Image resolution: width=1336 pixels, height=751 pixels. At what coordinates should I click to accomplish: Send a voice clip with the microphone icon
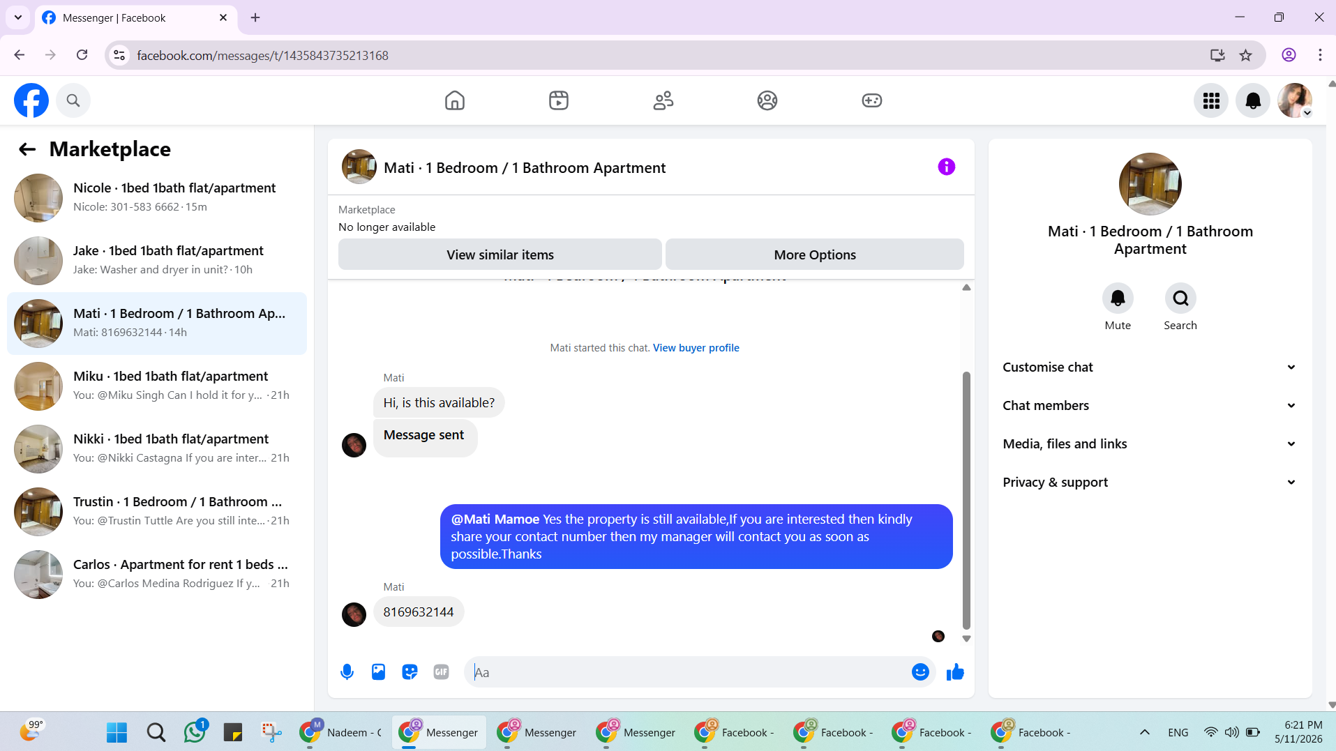347,672
